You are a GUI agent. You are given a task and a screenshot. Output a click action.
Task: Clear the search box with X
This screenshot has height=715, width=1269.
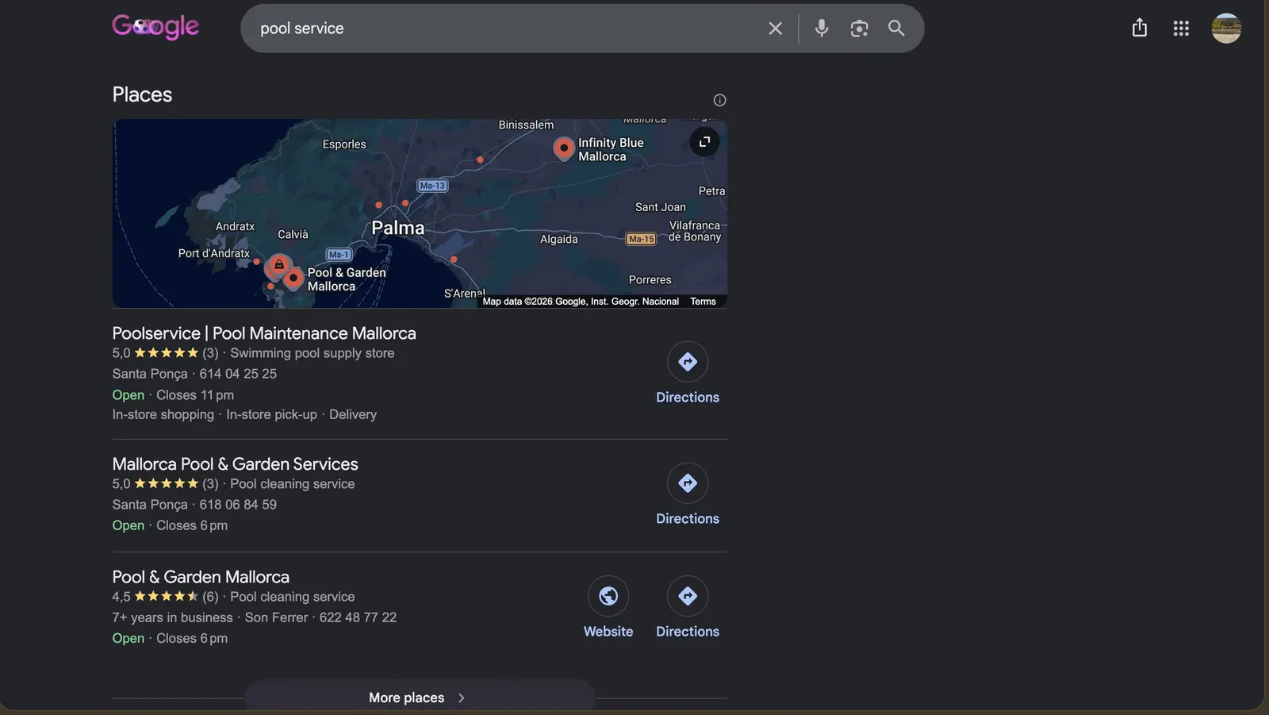pyautogui.click(x=775, y=29)
